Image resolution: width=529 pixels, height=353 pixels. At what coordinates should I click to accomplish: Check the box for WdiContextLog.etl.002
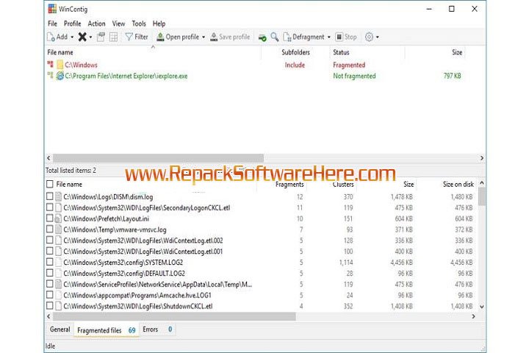click(50, 240)
